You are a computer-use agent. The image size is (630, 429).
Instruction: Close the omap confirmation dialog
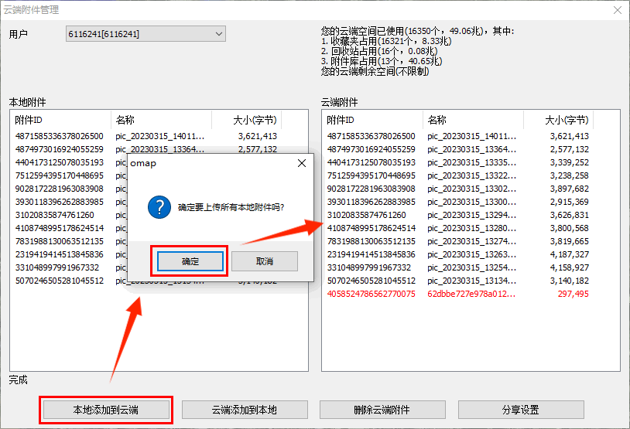[301, 164]
